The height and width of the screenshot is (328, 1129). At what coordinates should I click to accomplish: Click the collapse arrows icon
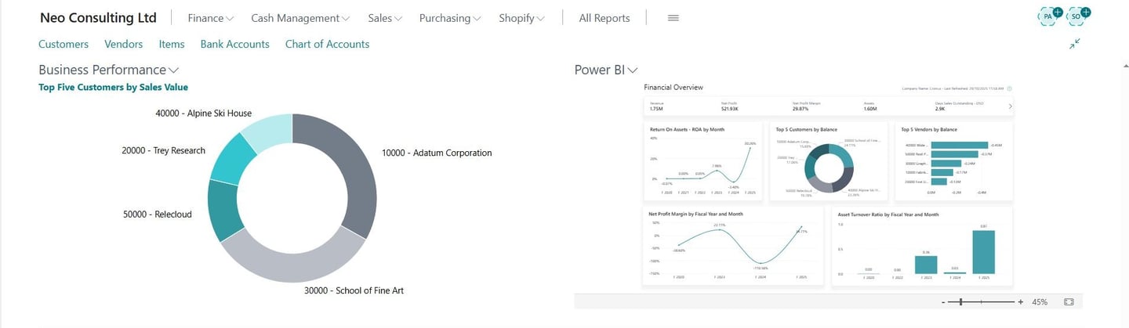(1075, 44)
